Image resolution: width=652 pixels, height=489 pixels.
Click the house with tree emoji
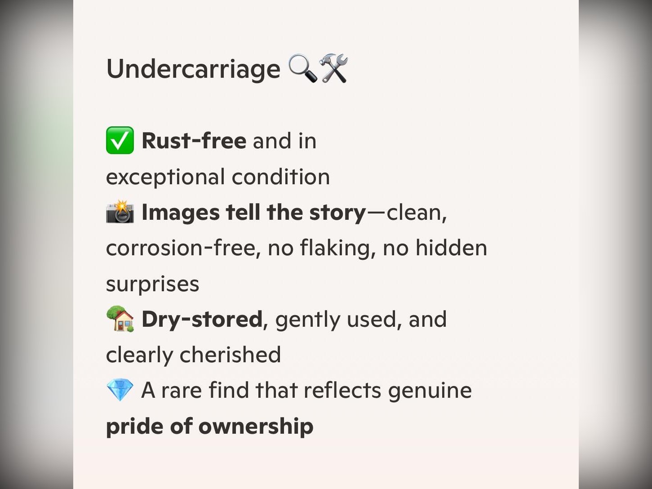[x=120, y=319]
